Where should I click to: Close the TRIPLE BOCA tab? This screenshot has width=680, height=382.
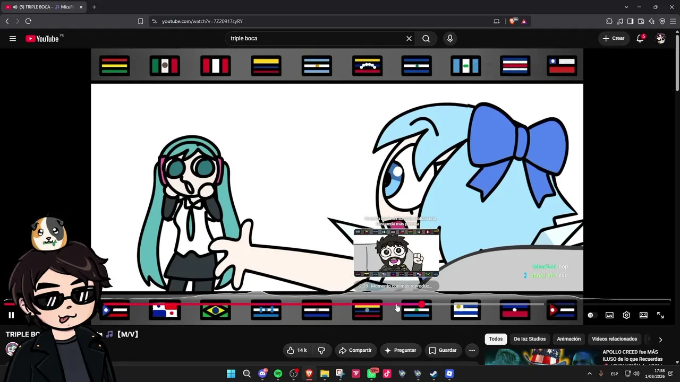81,7
